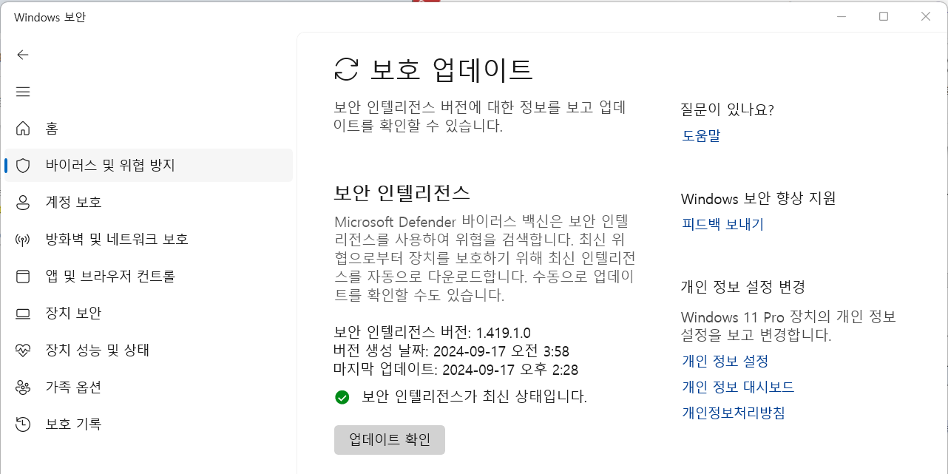Open 앱 및 브라우저 컨트롤
This screenshot has height=474, width=948.
pyautogui.click(x=149, y=277)
